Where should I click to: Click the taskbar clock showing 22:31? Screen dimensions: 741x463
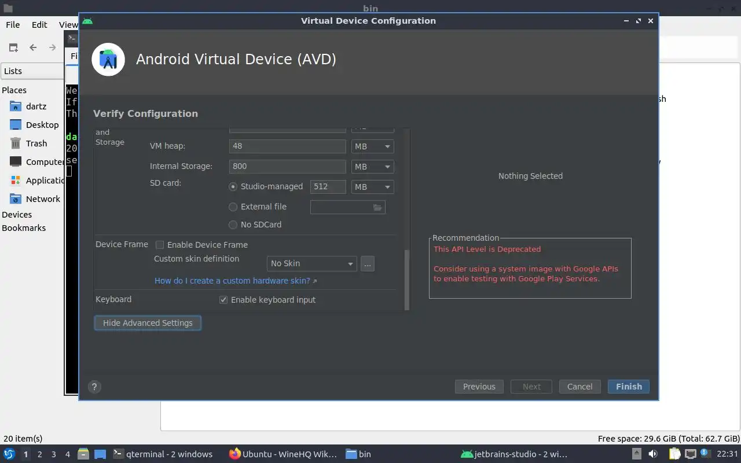[x=727, y=454]
